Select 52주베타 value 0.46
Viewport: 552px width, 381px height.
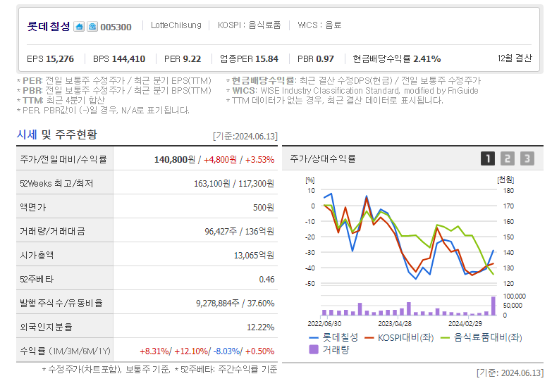[266, 280]
